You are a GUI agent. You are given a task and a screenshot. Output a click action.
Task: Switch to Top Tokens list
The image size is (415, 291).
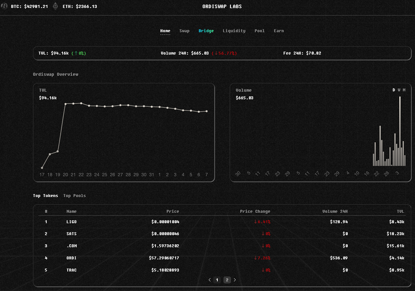point(45,196)
